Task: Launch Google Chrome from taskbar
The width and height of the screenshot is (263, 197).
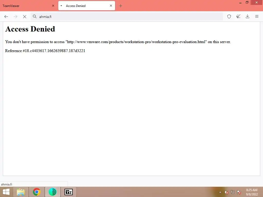Action: tap(37, 192)
